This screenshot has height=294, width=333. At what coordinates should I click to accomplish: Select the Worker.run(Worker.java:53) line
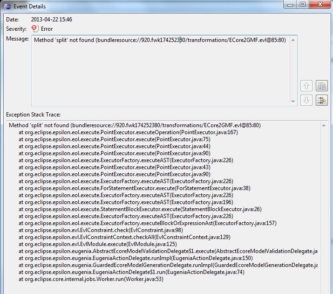tap(91, 279)
